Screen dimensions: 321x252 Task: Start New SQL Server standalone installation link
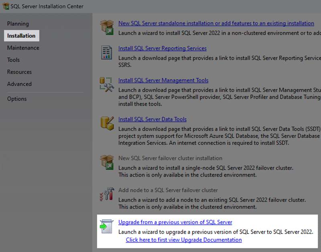pyautogui.click(x=216, y=23)
